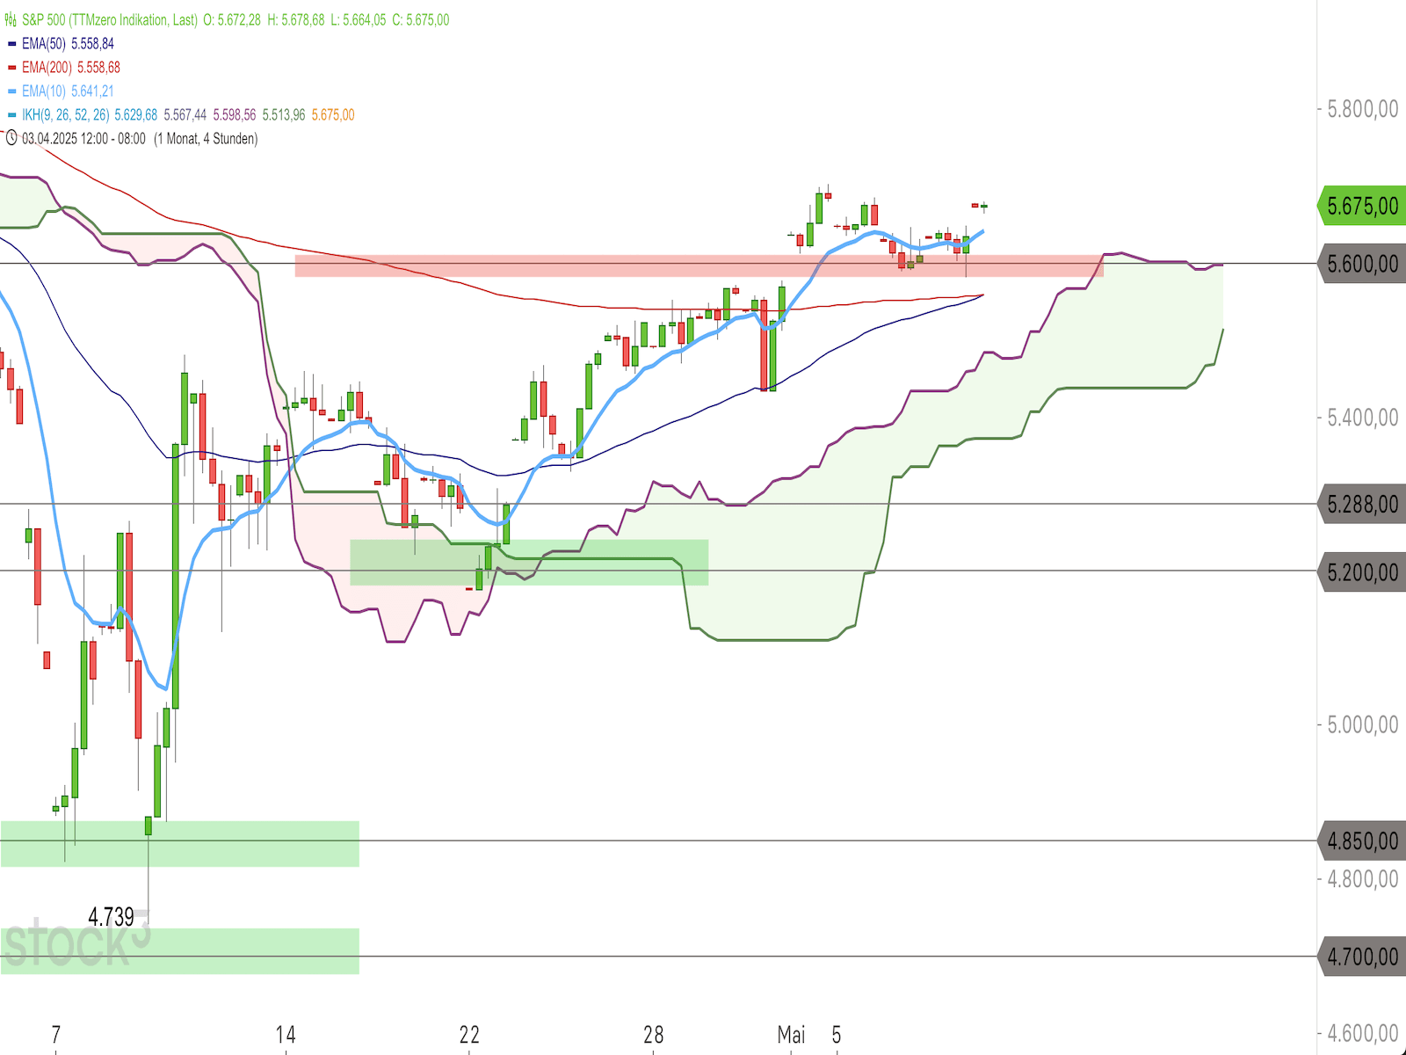Click the high value H: 5.678,68
The image size is (1406, 1055).
pyautogui.click(x=295, y=19)
